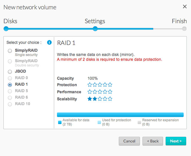Click the first filled Scalability star
191x156 pixels.
[x=90, y=99]
